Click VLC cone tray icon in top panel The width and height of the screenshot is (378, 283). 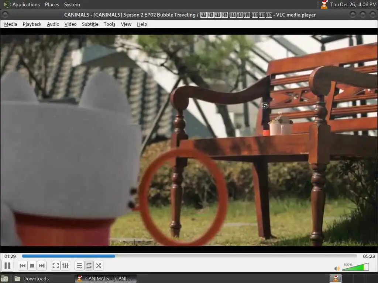pyautogui.click(x=324, y=4)
